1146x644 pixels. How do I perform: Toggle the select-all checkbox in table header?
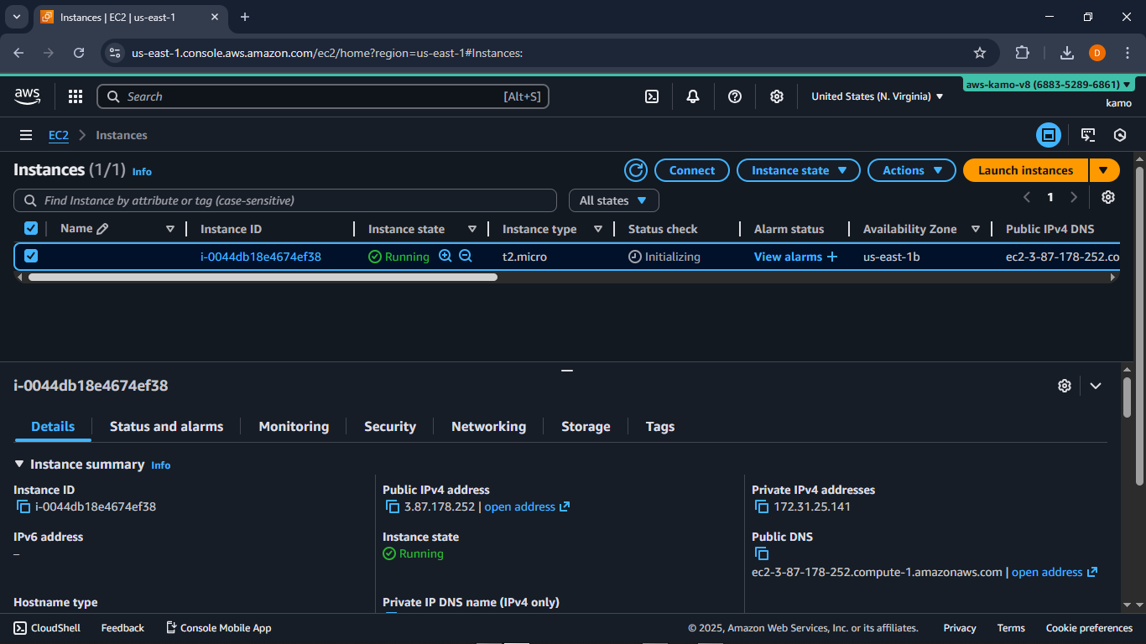point(31,229)
